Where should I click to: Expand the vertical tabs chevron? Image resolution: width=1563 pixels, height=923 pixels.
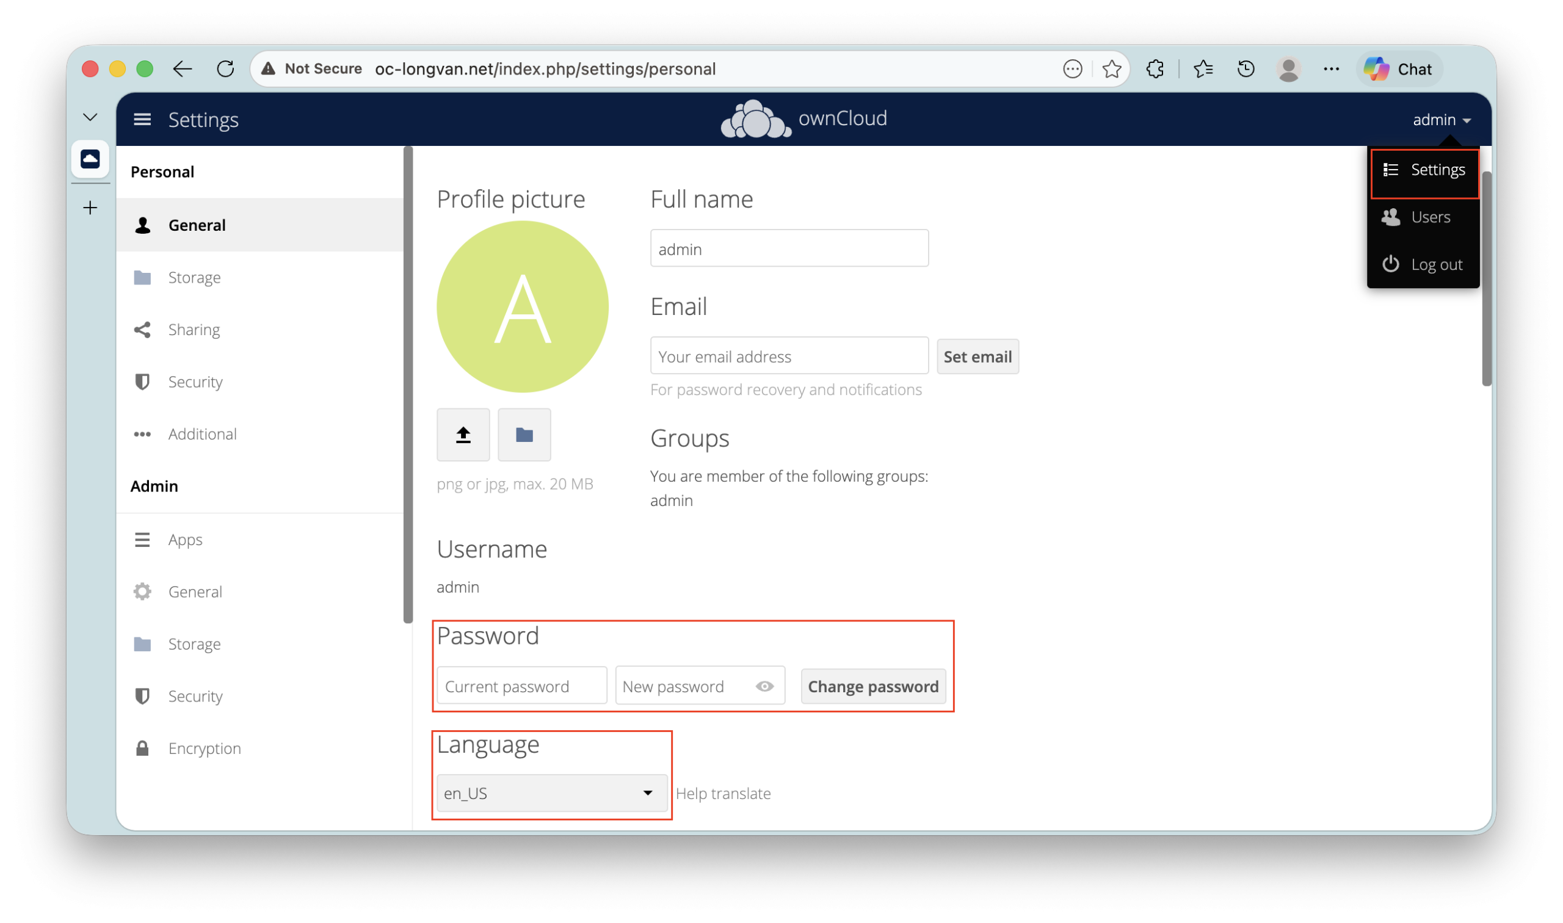pyautogui.click(x=90, y=117)
